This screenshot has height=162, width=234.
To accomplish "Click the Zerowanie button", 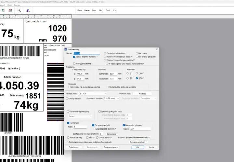I will click(112, 134).
